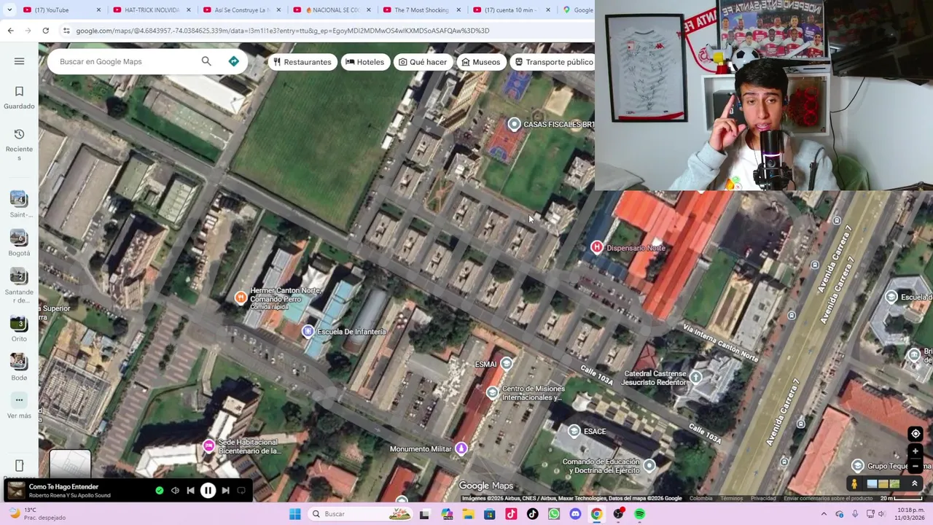
Task: Open the weather widget 13°C
Action: [x=36, y=514]
